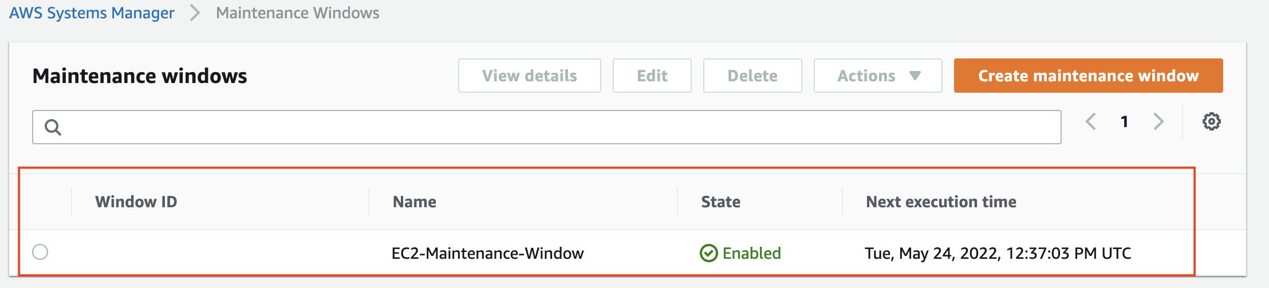Image resolution: width=1269 pixels, height=288 pixels.
Task: Open the table preferences gear icon
Action: [1211, 121]
